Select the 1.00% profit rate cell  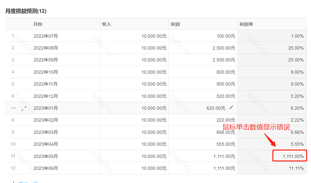click(297, 36)
